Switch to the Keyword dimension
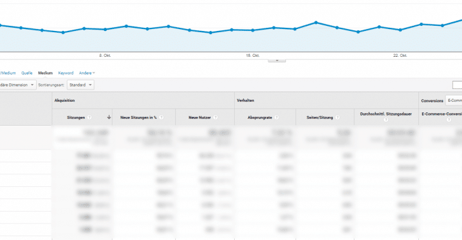This screenshot has width=462, height=240. tap(66, 73)
